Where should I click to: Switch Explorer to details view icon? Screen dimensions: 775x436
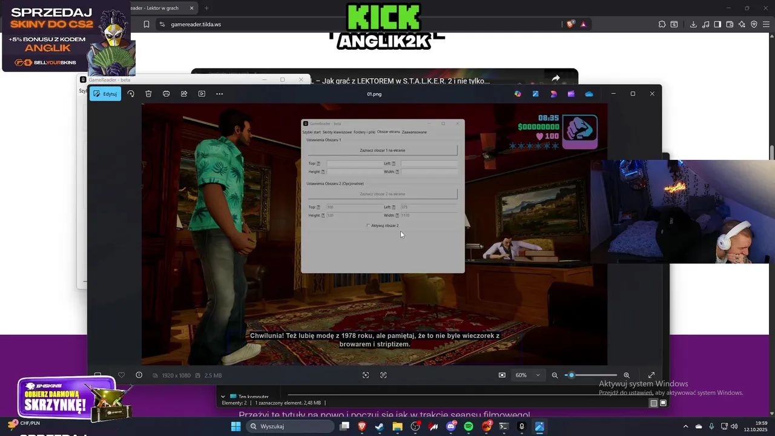pos(653,403)
